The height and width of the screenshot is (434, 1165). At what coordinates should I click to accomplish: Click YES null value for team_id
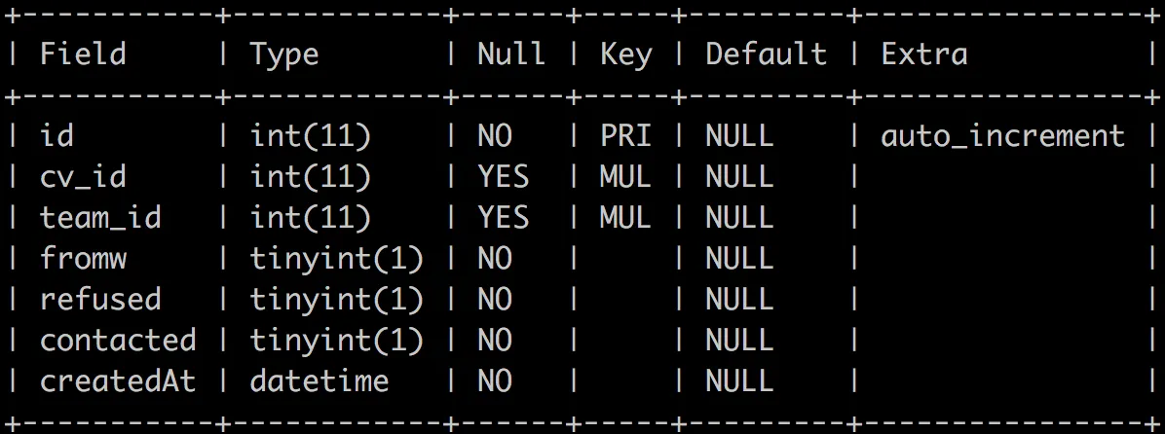point(503,217)
